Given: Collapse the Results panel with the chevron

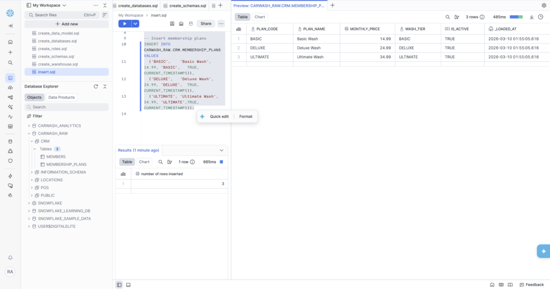Looking at the screenshot, I should click(221, 150).
